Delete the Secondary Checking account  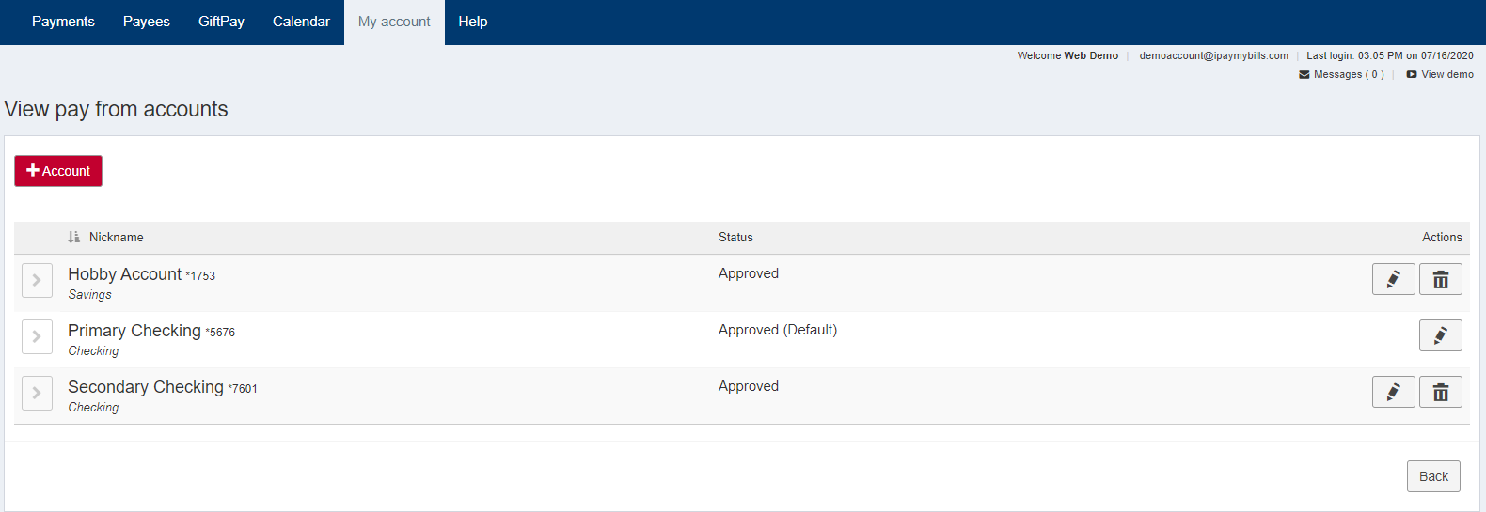[x=1440, y=392]
